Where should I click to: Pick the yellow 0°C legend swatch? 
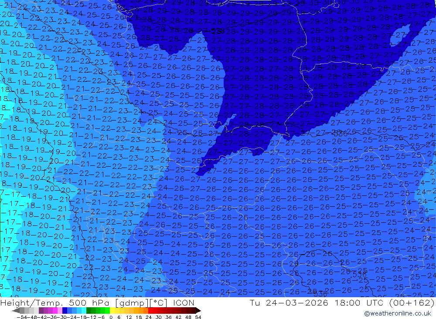(x=112, y=310)
